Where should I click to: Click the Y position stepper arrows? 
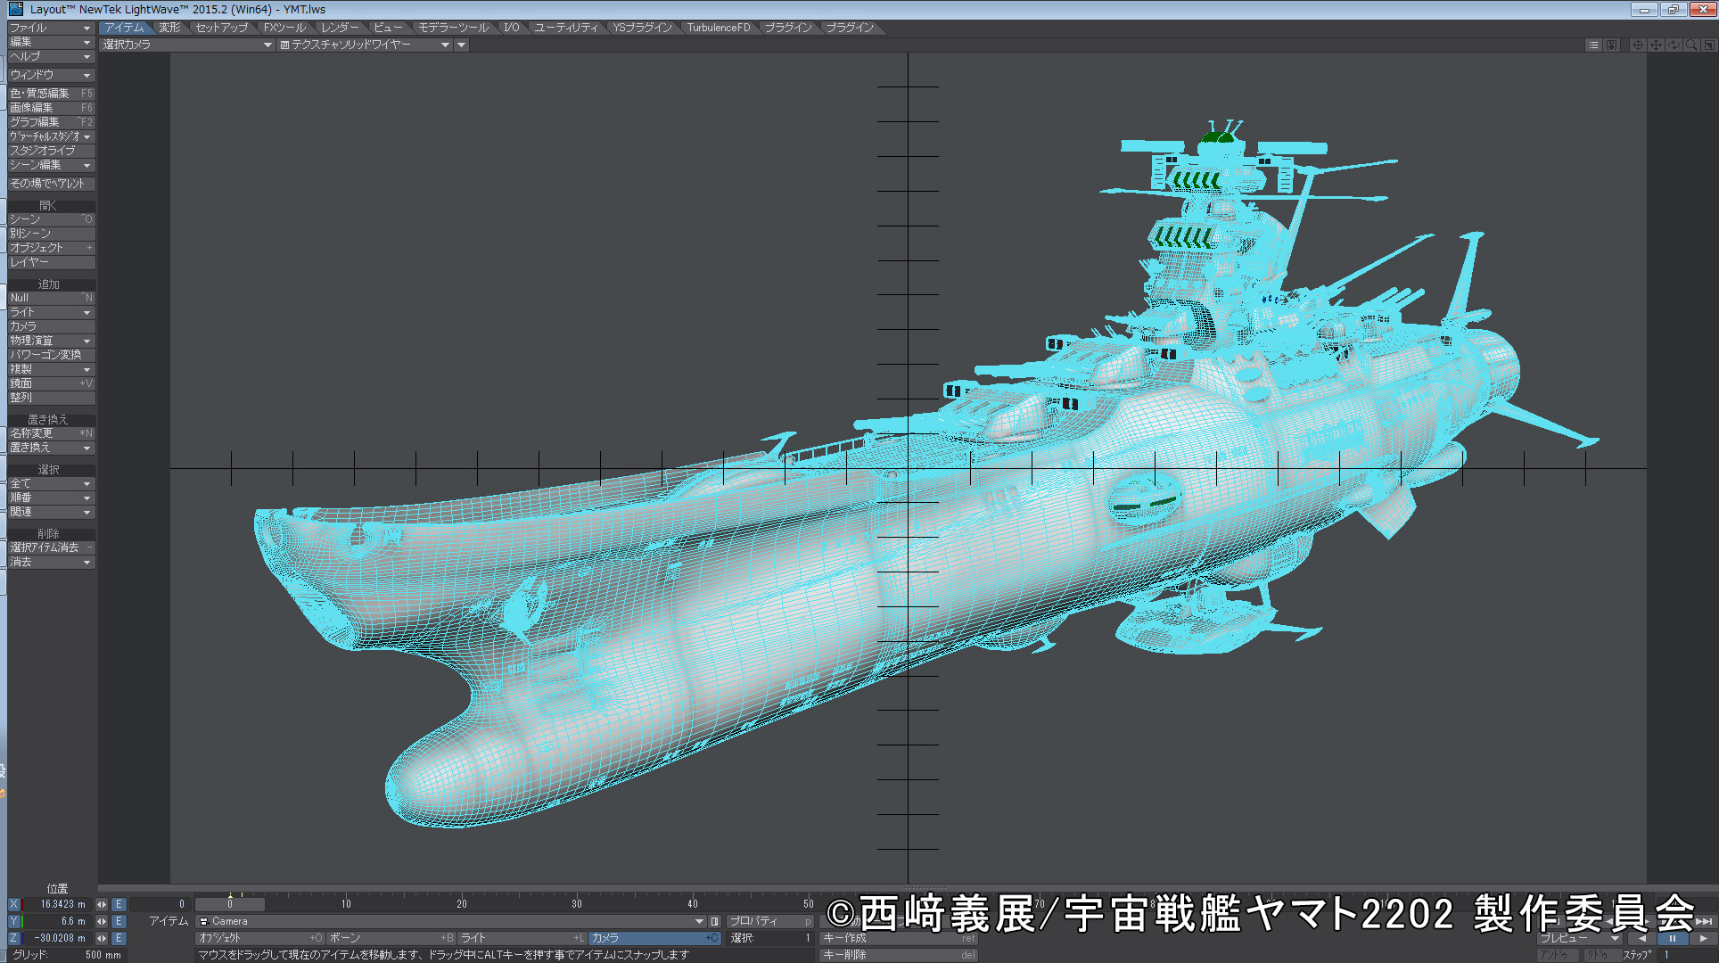(x=102, y=921)
